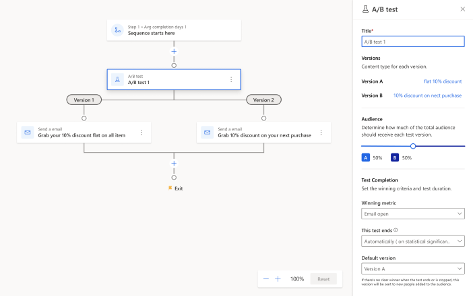This screenshot has height=296, width=473.
Task: Click the Title input field
Action: 412,42
